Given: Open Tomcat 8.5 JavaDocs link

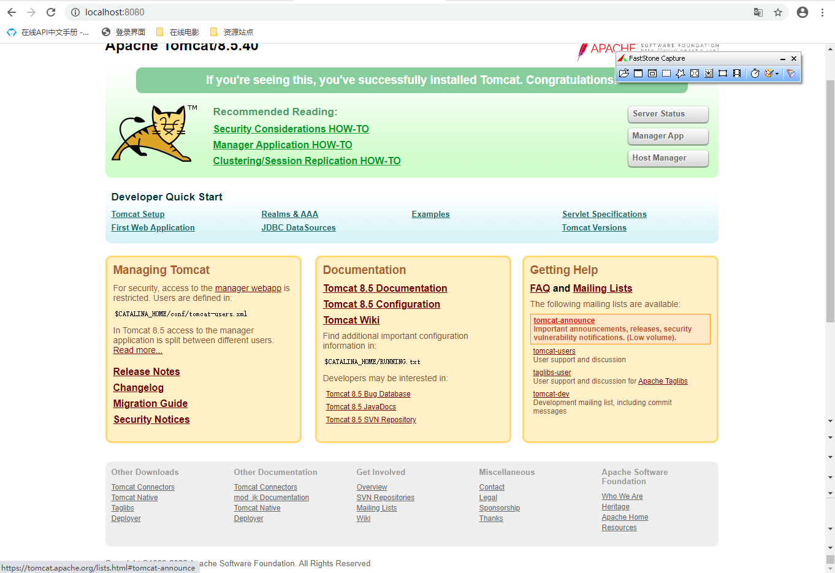Looking at the screenshot, I should 360,407.
